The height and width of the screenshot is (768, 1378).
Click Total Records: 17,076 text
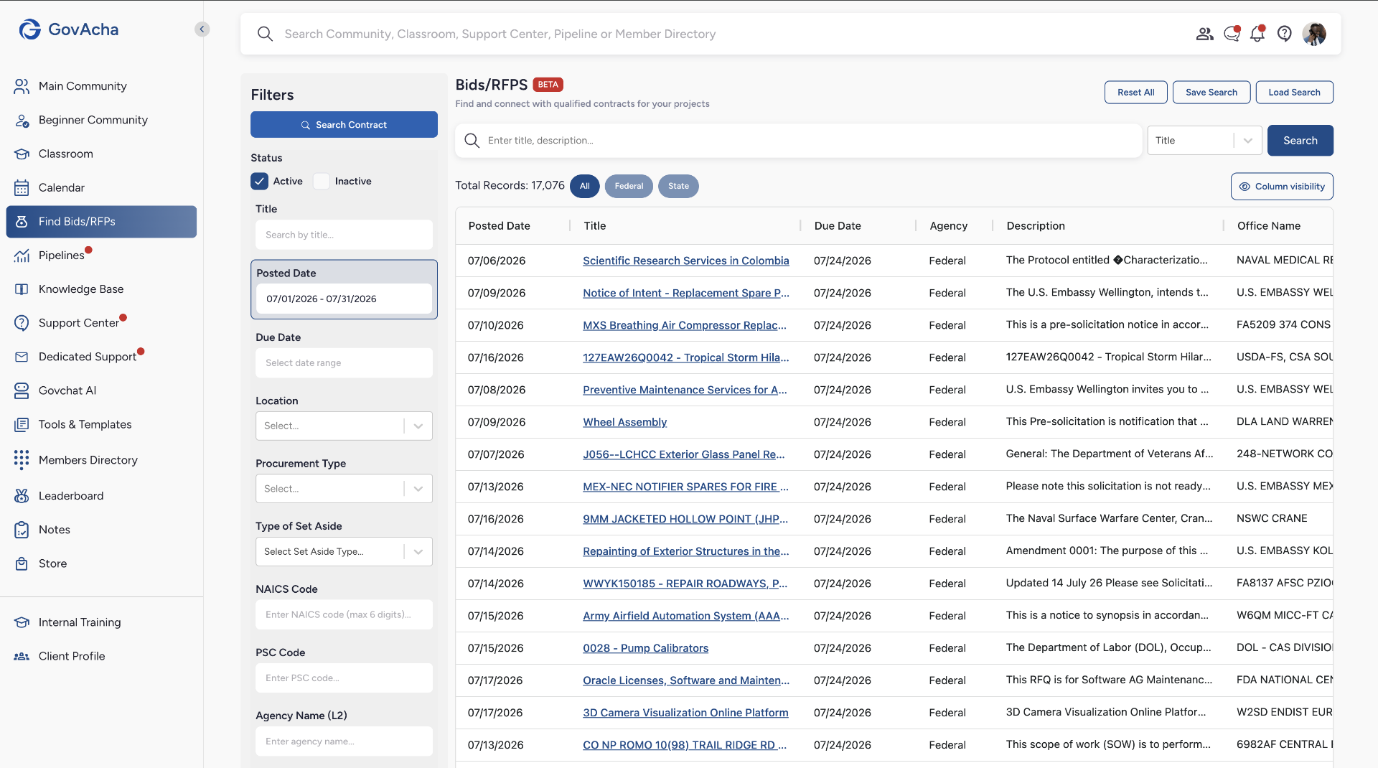pos(510,186)
